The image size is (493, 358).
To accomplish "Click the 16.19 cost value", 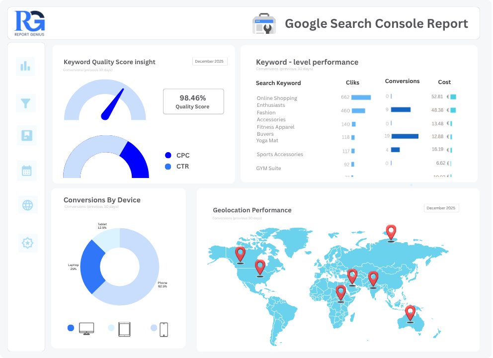I will 437,149.
